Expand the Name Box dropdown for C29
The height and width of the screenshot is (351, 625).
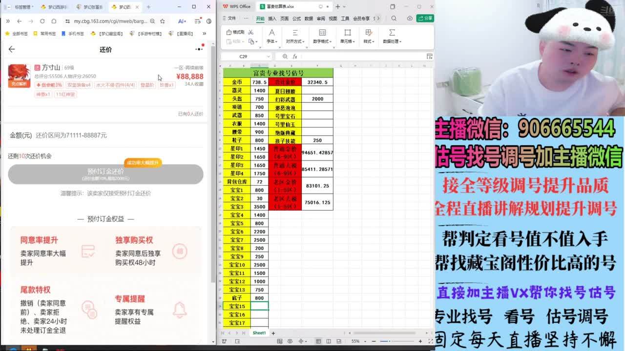tap(268, 57)
